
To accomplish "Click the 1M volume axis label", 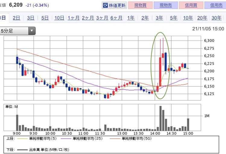I will pos(207,116).
